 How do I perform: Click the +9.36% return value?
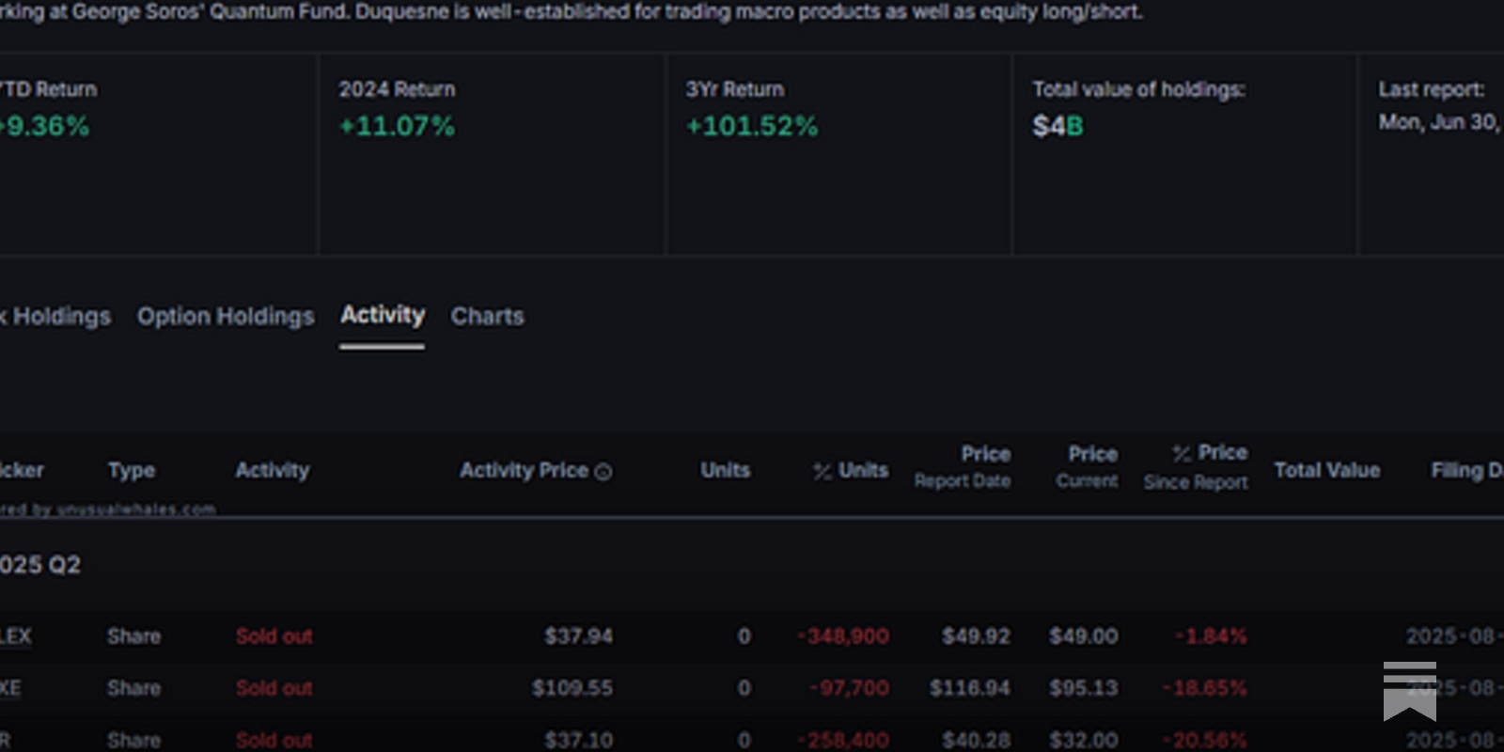tap(44, 126)
